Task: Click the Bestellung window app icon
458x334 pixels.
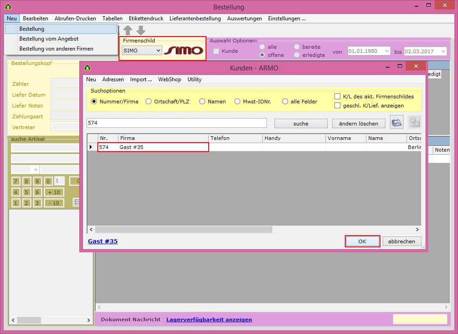Action: tap(8, 7)
